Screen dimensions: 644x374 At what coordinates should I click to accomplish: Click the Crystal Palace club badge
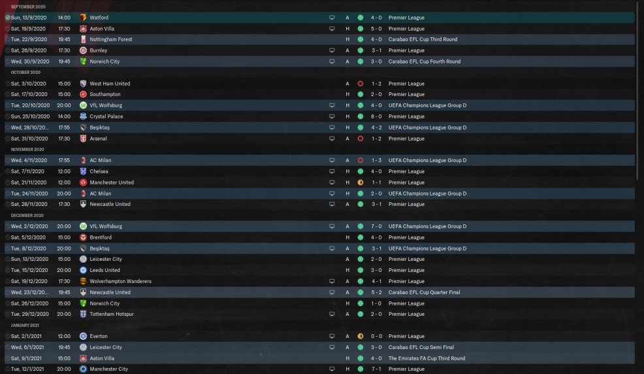pos(83,116)
